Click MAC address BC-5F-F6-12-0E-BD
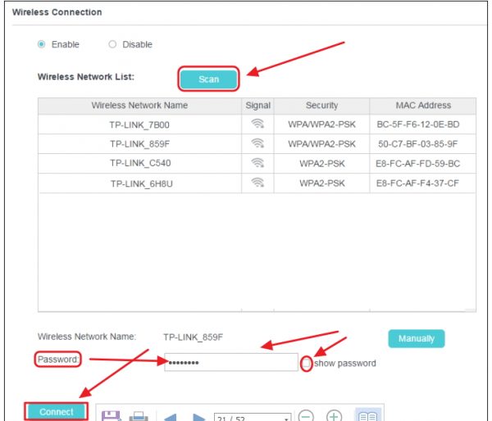 [x=418, y=124]
